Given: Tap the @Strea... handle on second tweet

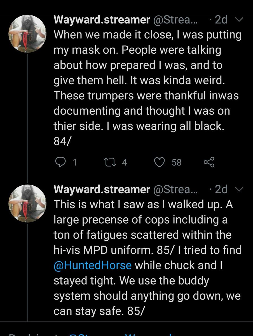Looking at the screenshot, I should tap(175, 190).
